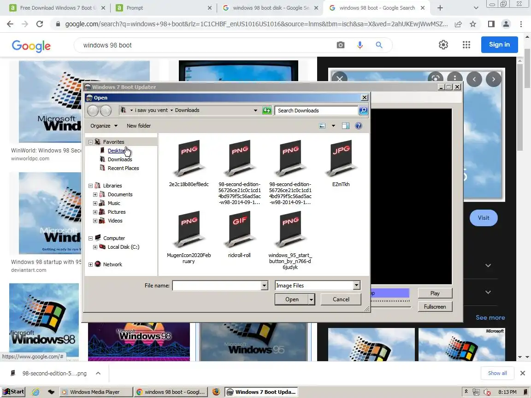Click the Chrome share page icon
Image resolution: width=531 pixels, height=398 pixels.
click(x=458, y=24)
